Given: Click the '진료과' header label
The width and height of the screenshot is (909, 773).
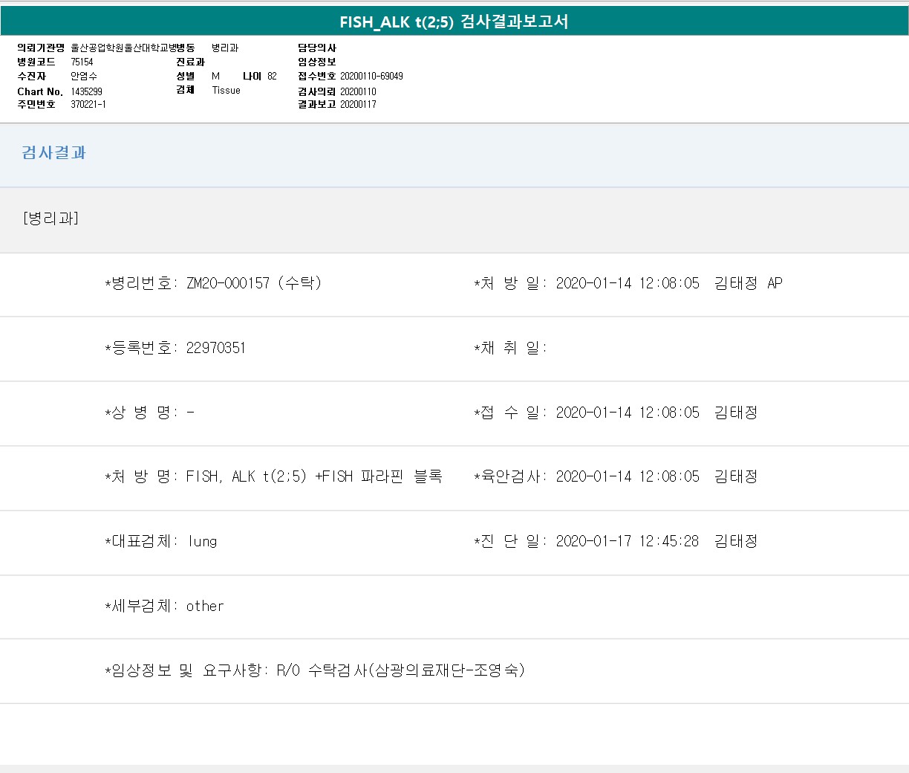Looking at the screenshot, I should coord(190,62).
